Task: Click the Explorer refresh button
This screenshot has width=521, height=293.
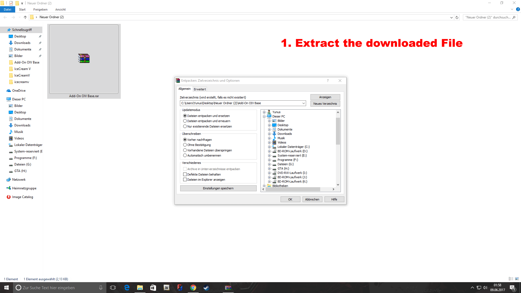Action: pyautogui.click(x=457, y=17)
